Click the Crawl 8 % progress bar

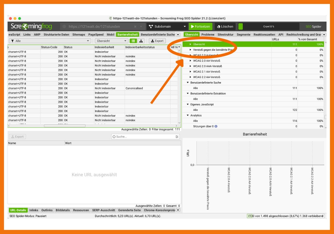pos(268,27)
